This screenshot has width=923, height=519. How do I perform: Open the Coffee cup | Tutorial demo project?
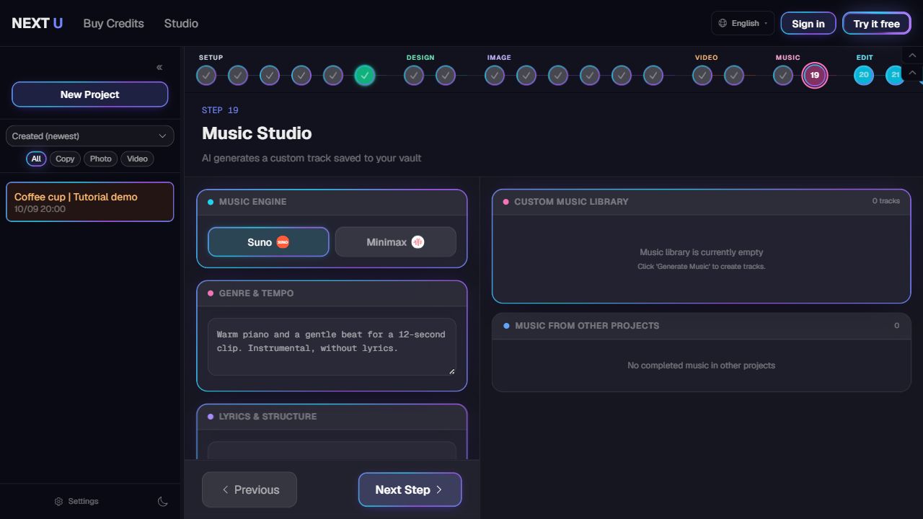pyautogui.click(x=90, y=202)
